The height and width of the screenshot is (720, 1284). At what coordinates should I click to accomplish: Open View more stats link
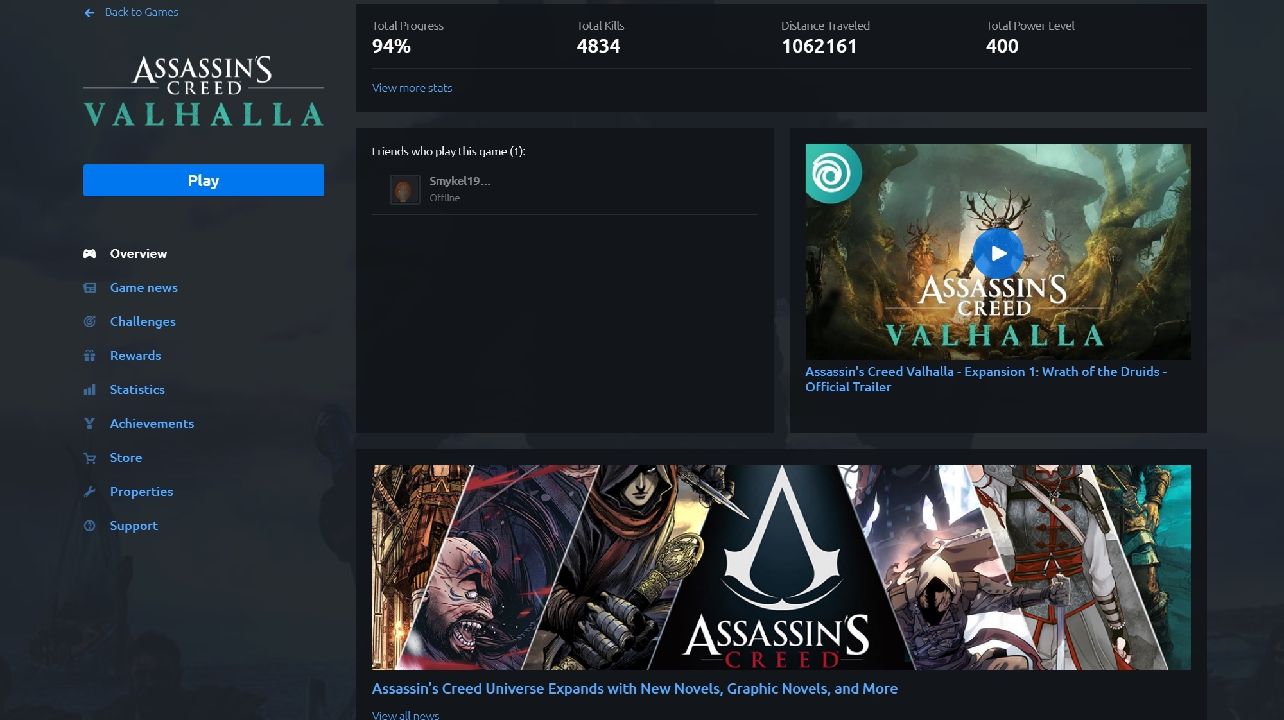click(x=412, y=88)
